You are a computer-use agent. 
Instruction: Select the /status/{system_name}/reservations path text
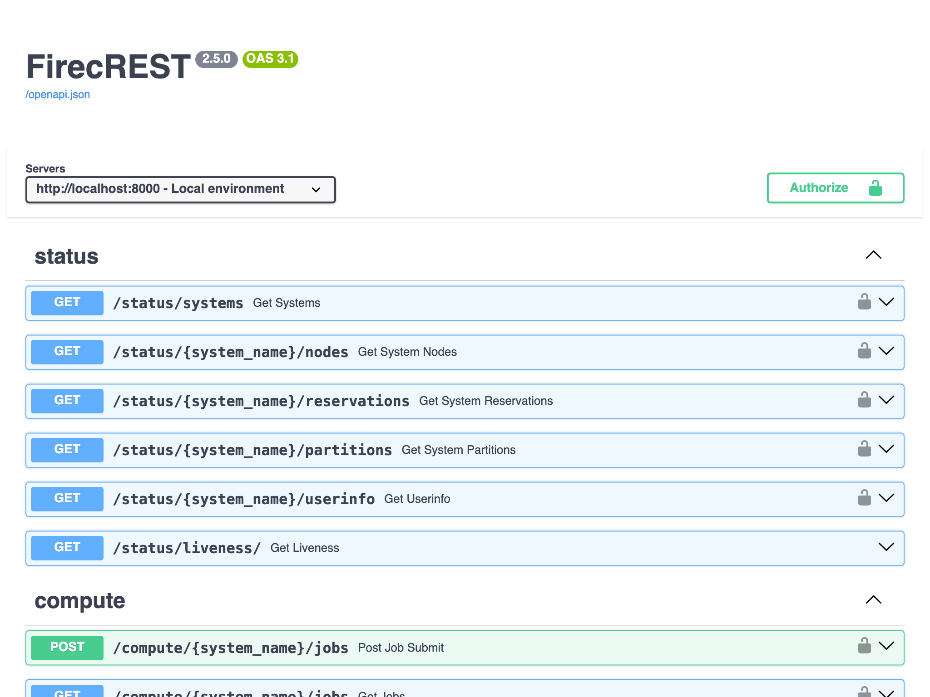pos(261,401)
